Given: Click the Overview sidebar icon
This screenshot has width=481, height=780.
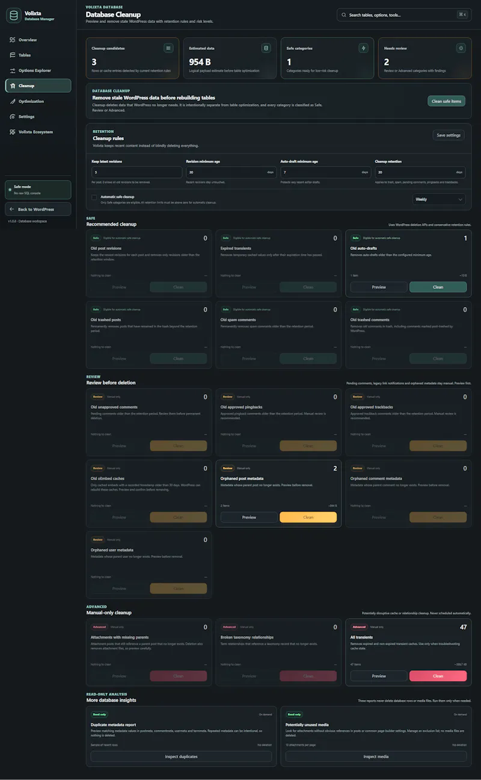Looking at the screenshot, I should [x=13, y=40].
